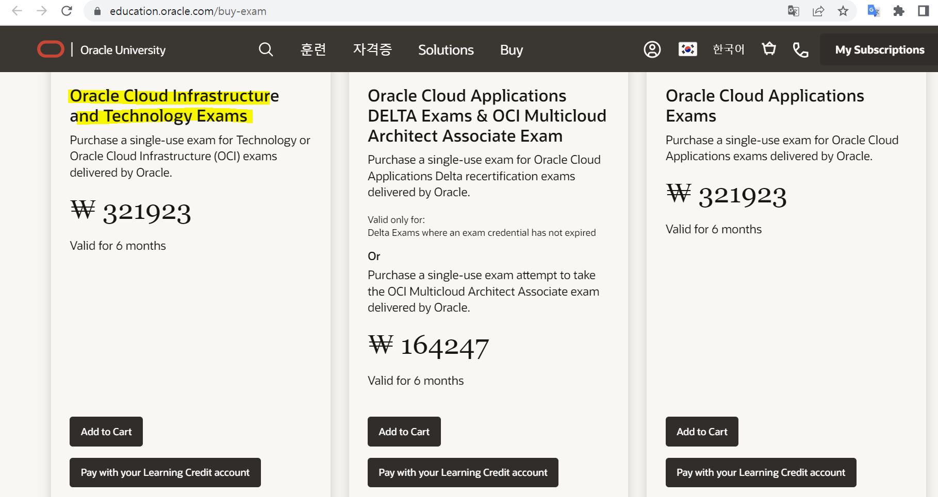Image resolution: width=938 pixels, height=497 pixels.
Task: Reload the page with the refresh icon
Action: [x=67, y=11]
